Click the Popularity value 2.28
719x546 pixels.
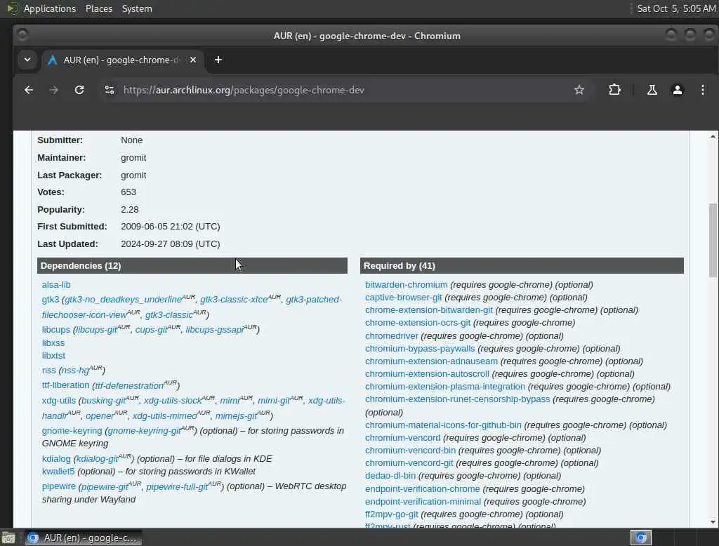pos(130,210)
